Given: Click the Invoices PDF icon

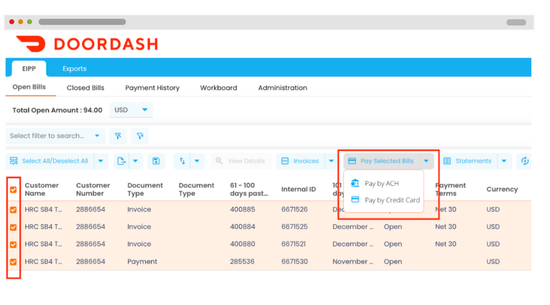Looking at the screenshot, I should coord(285,161).
